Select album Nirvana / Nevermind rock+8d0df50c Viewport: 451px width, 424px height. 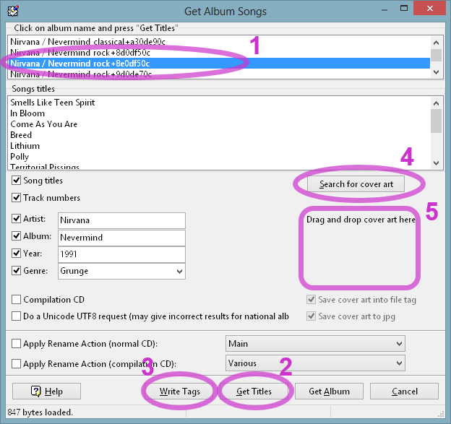pos(219,53)
